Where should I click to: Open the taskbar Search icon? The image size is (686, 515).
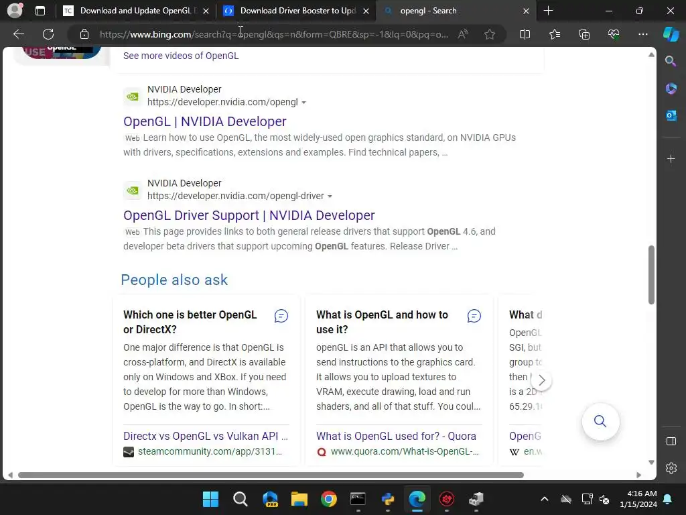coord(241,499)
